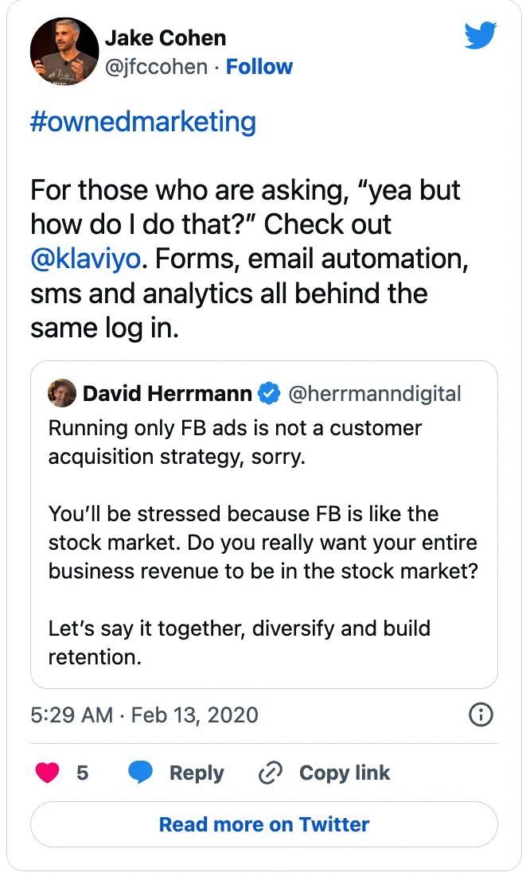The height and width of the screenshot is (880, 530).
Task: Open the @herrmanndigital handle
Action: coord(374,393)
